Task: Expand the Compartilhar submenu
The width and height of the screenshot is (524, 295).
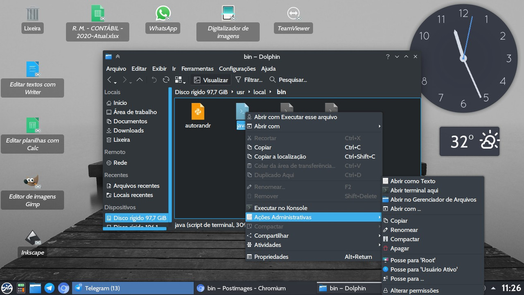Action: point(314,236)
